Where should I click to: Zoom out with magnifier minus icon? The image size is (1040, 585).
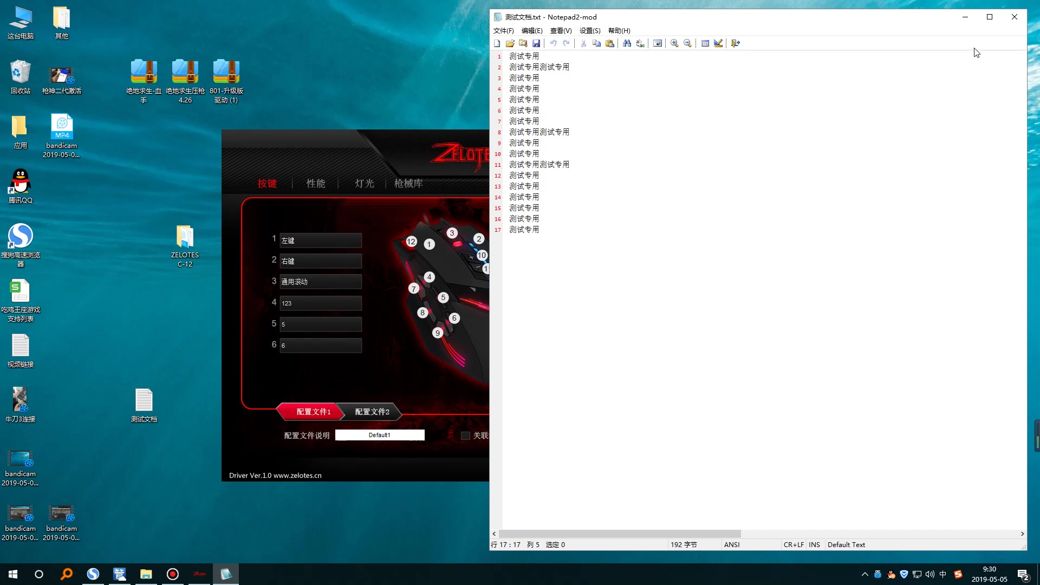687,43
